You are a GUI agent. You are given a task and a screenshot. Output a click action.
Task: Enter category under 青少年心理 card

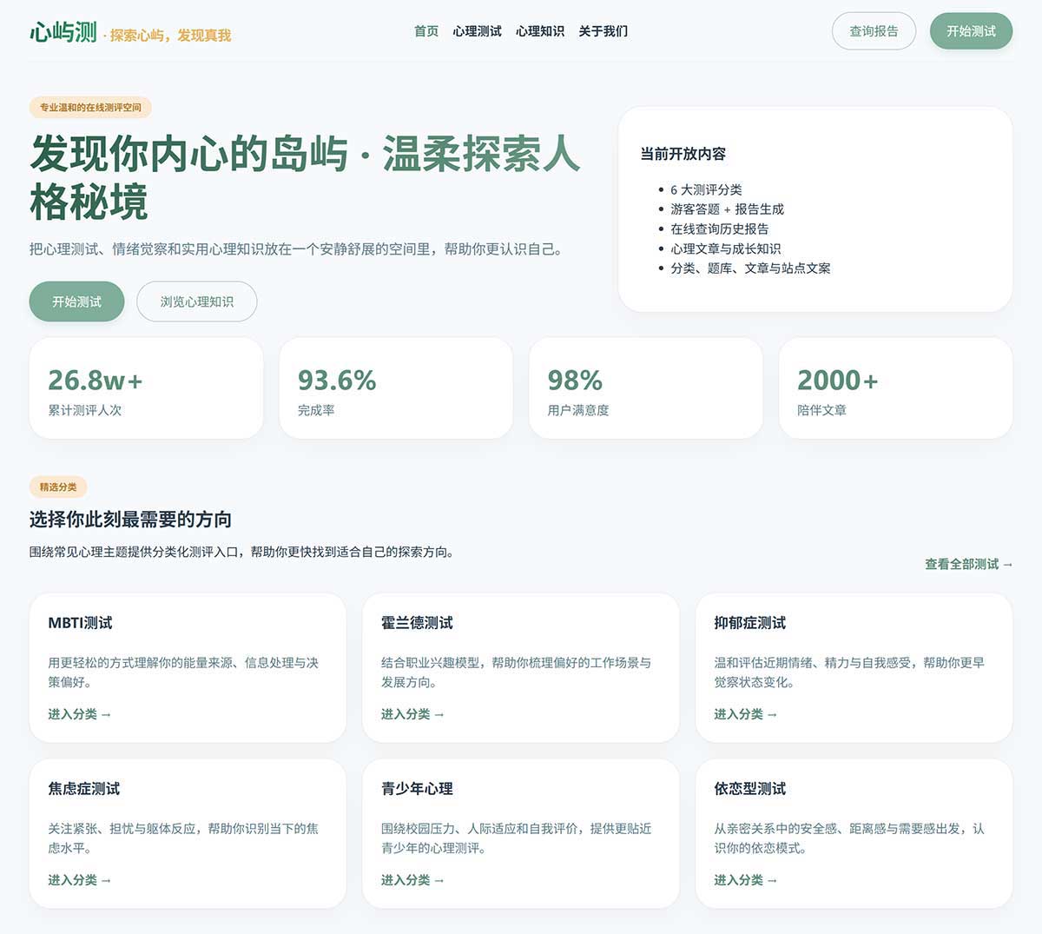click(x=412, y=880)
